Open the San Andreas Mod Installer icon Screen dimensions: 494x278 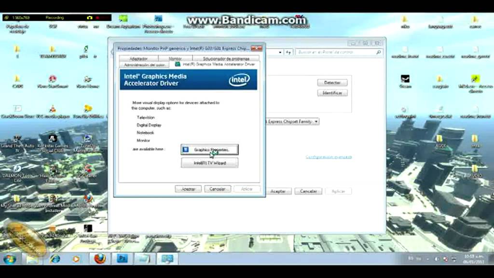[x=53, y=203]
